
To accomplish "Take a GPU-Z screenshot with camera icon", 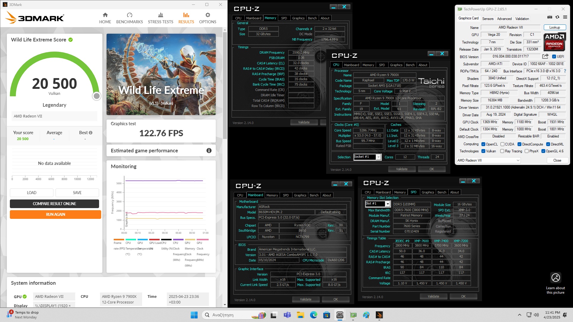I will coord(550,17).
